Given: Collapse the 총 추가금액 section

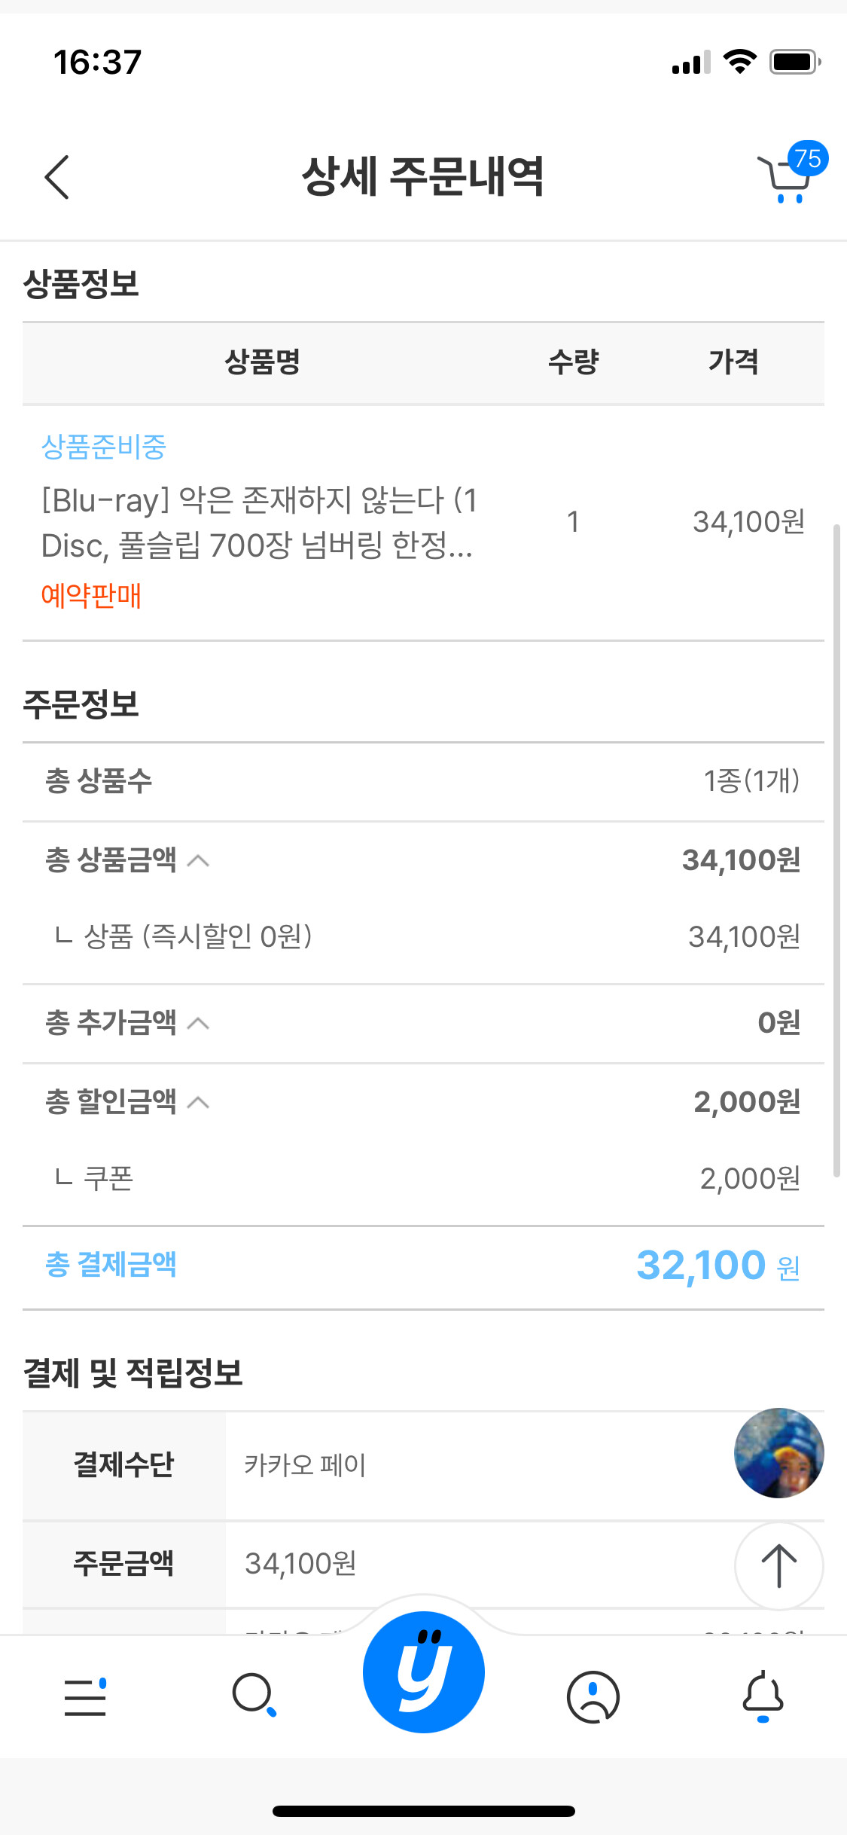Looking at the screenshot, I should click(x=198, y=1023).
